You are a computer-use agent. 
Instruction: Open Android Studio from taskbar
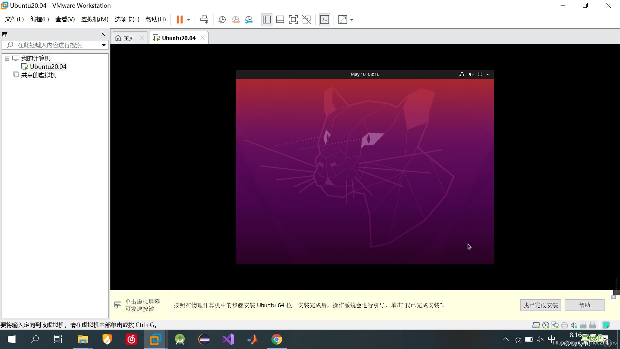click(180, 339)
